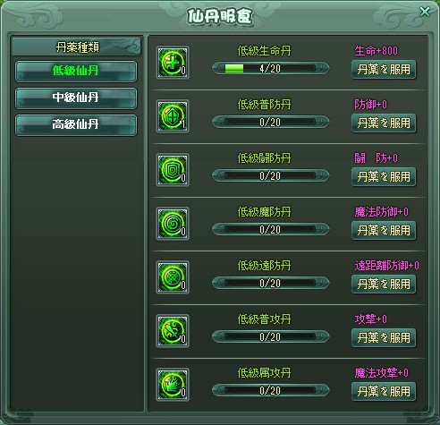Click 丹薬を服用 beside 魔法防御+0
The image size is (440, 425).
pos(384,231)
